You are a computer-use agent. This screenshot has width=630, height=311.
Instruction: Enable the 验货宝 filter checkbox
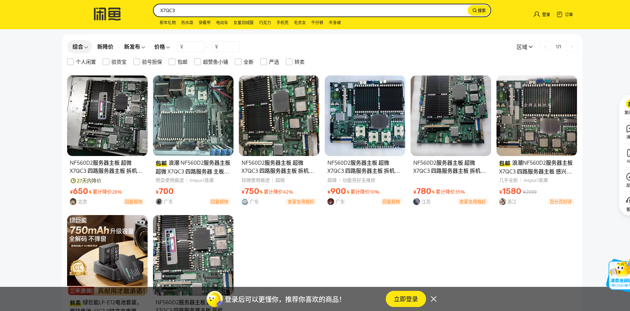106,62
